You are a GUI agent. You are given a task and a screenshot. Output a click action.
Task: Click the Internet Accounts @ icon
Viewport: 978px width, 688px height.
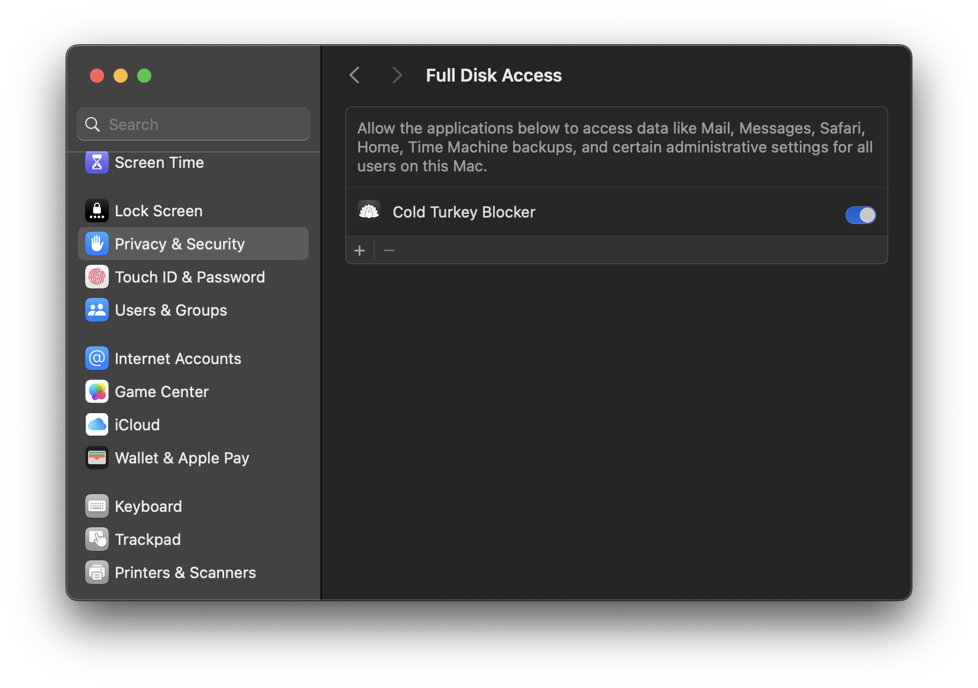click(97, 358)
